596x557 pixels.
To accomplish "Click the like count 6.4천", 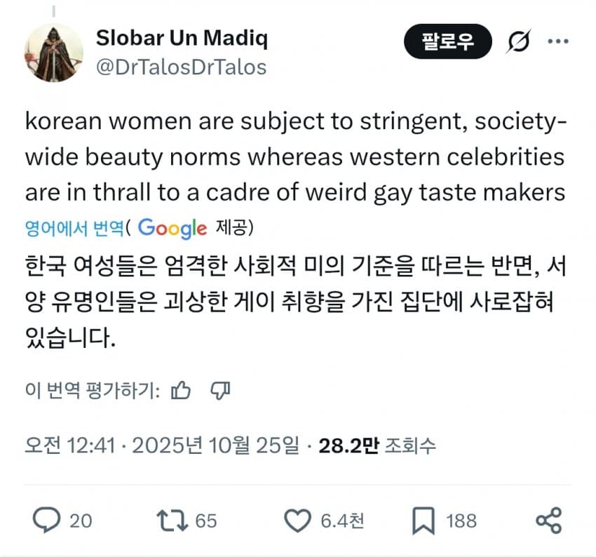I will coord(342,521).
